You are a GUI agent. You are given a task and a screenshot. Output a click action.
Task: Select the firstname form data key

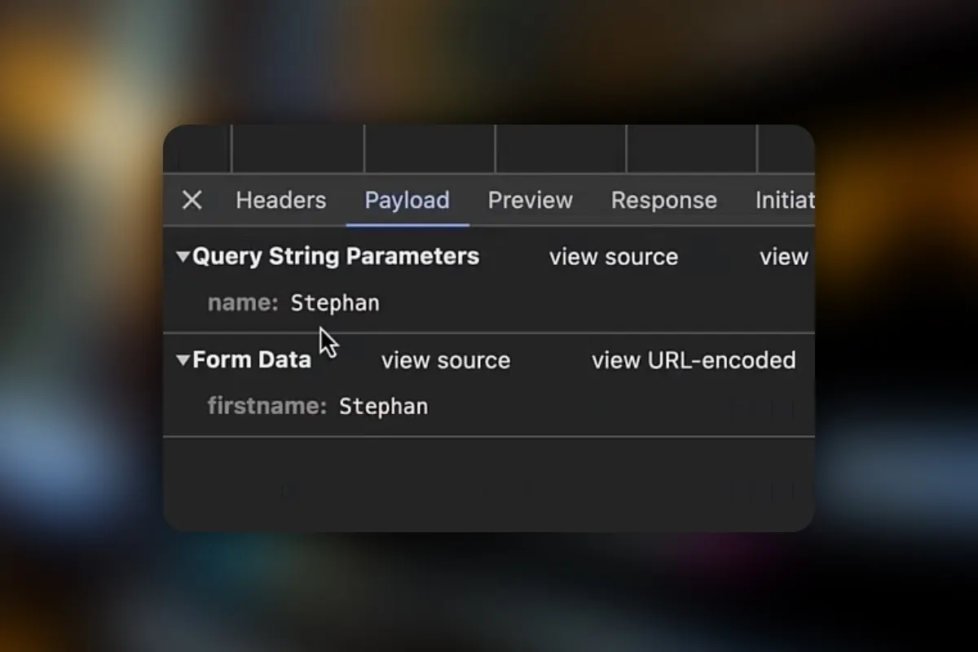[267, 406]
